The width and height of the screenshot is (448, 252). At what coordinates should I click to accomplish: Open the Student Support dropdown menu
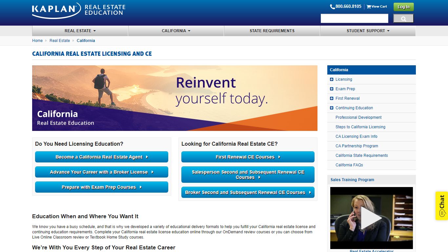[x=368, y=31]
